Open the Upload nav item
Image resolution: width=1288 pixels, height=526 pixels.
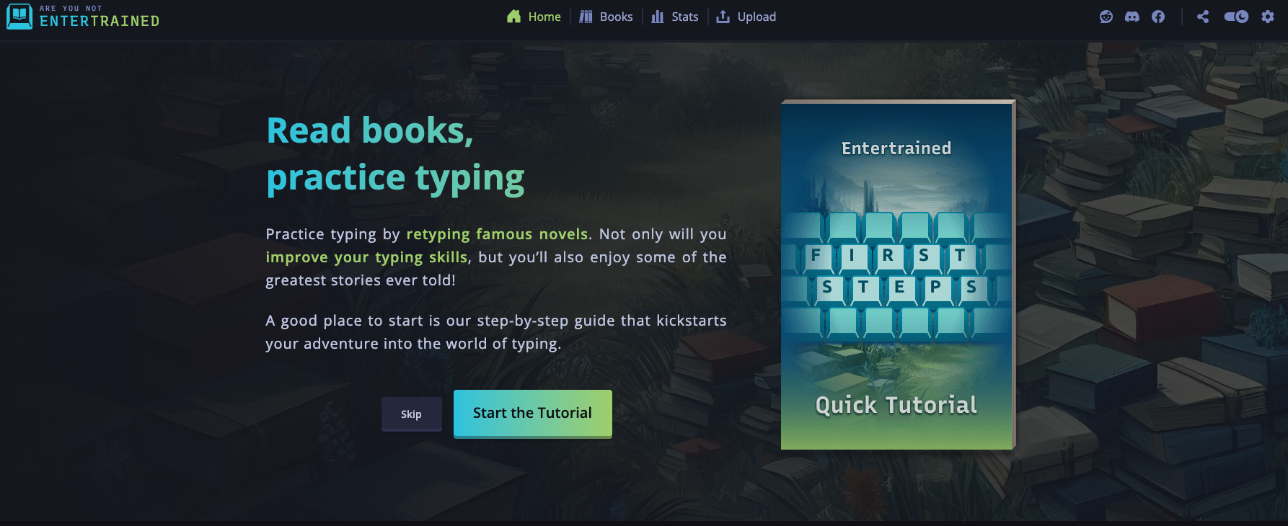coord(746,17)
